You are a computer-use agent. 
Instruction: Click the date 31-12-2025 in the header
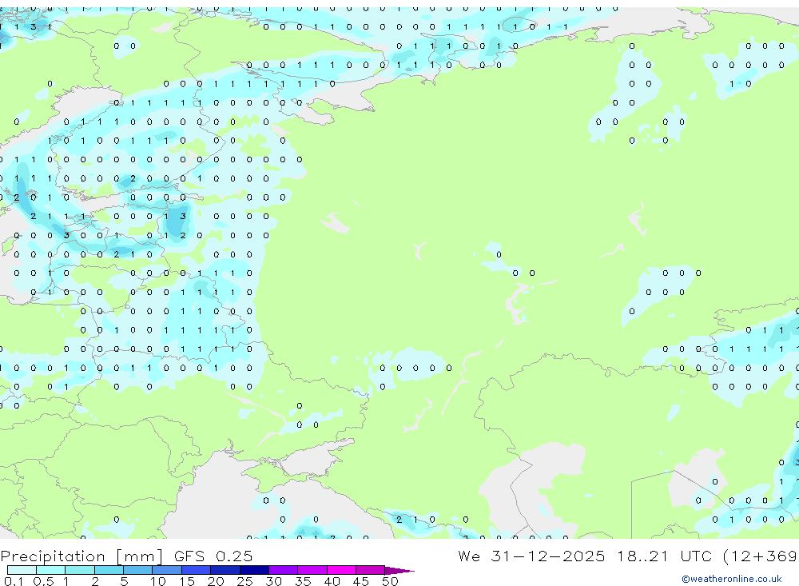coord(548,556)
